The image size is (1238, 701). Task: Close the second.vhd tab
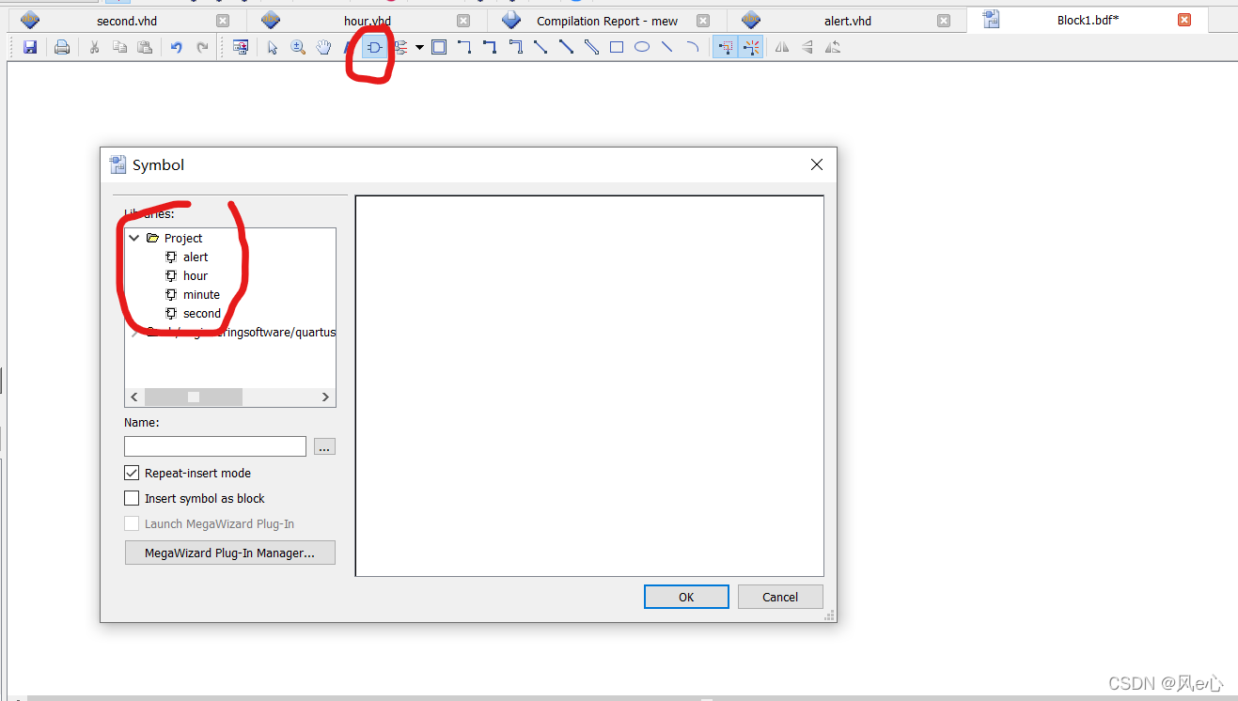tap(223, 21)
